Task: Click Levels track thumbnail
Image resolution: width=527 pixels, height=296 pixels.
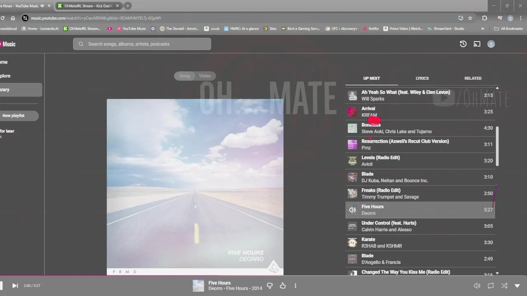Action: point(352,161)
